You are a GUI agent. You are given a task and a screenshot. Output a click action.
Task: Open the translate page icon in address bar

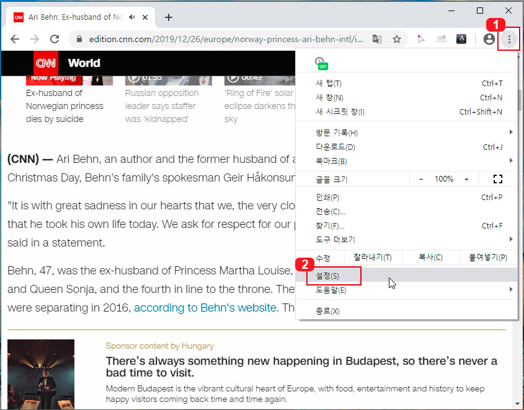377,39
